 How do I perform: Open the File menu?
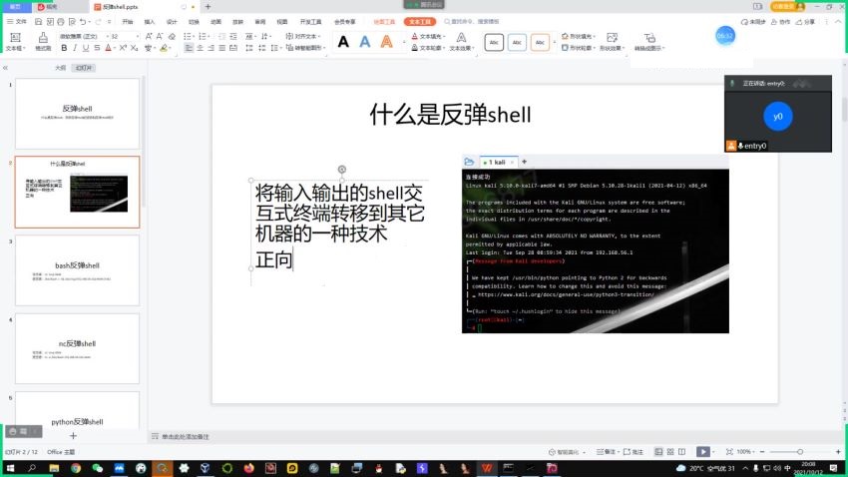coord(17,22)
